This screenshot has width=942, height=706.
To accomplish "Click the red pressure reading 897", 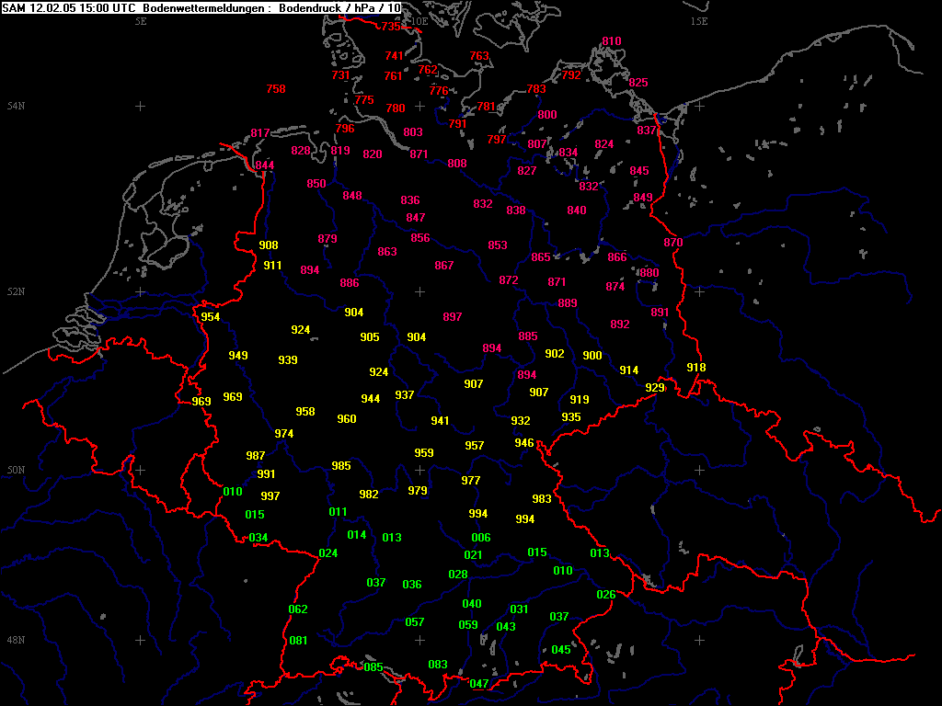I will pos(452,317).
